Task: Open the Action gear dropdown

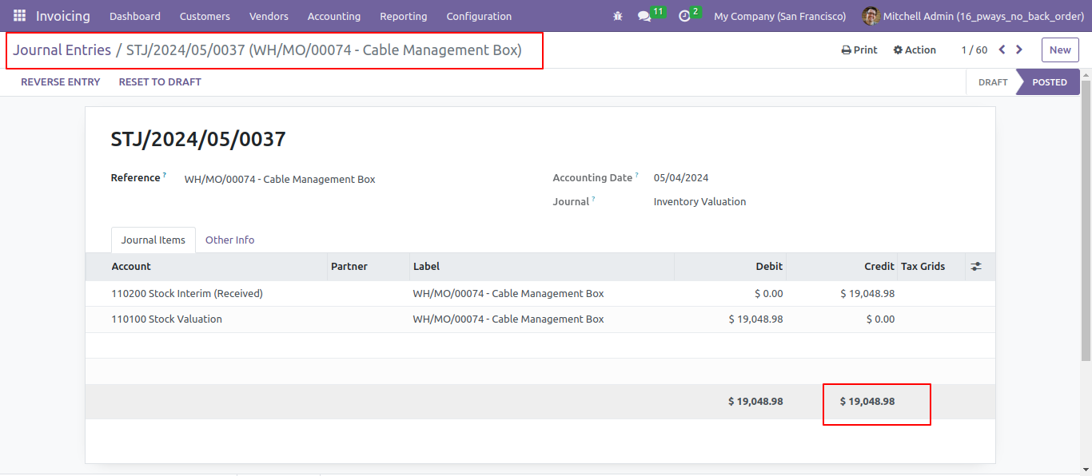Action: (x=915, y=50)
